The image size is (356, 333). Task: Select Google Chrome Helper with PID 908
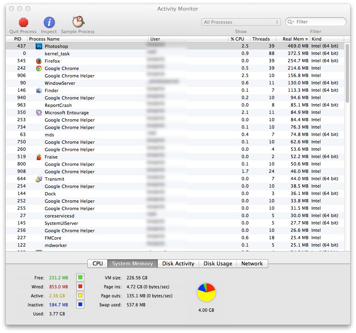click(x=175, y=172)
